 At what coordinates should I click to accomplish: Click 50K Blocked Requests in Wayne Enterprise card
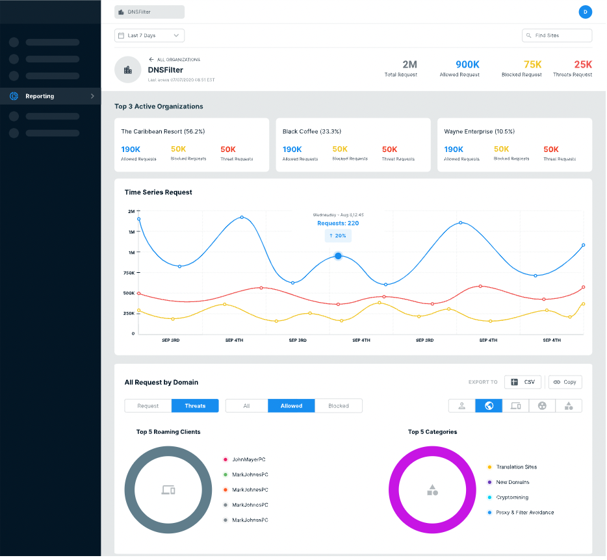(511, 153)
